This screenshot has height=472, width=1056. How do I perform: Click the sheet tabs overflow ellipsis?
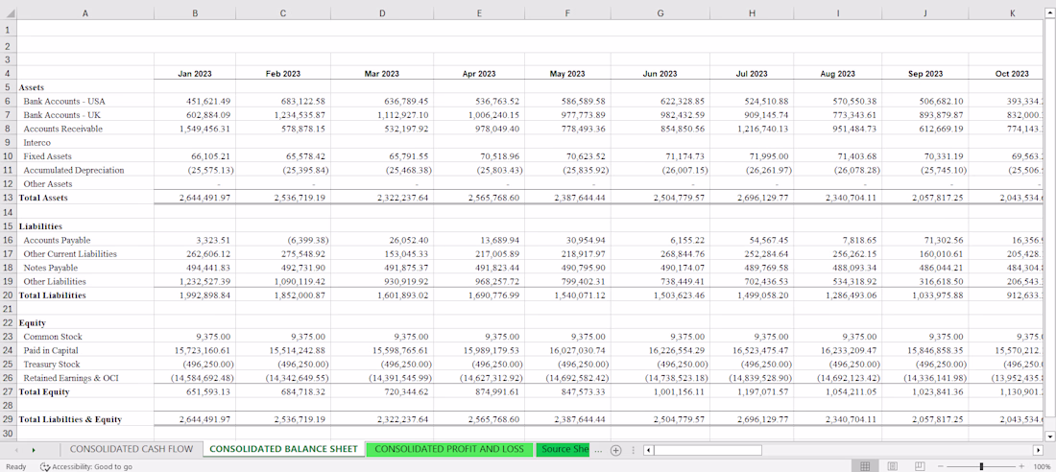tap(598, 450)
